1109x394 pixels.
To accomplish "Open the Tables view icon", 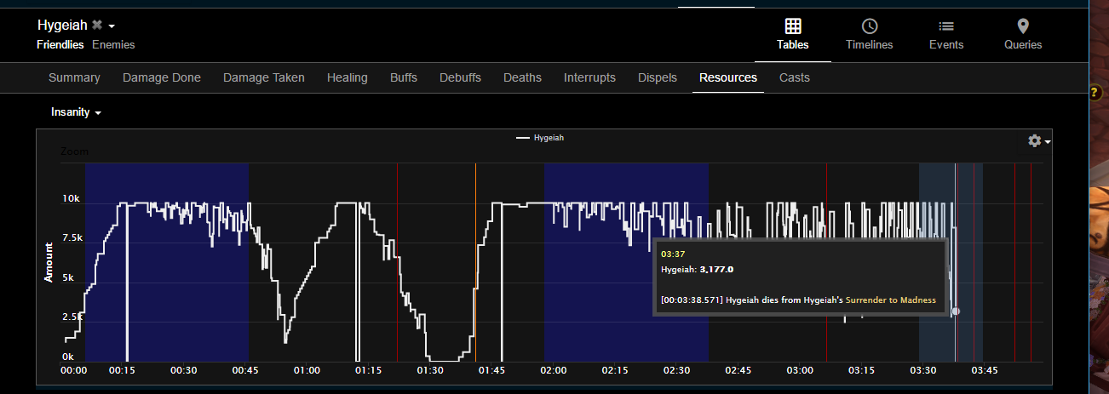I will [792, 26].
